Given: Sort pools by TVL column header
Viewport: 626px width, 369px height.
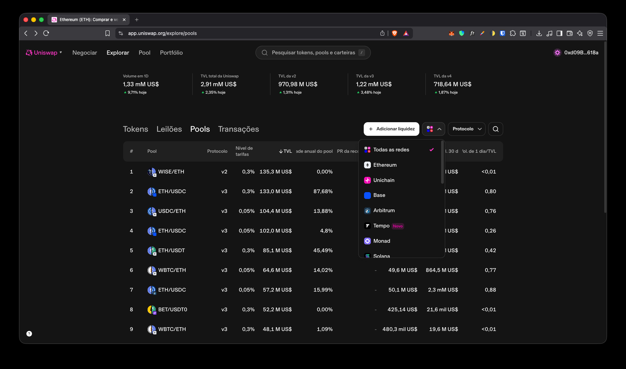Looking at the screenshot, I should point(285,151).
